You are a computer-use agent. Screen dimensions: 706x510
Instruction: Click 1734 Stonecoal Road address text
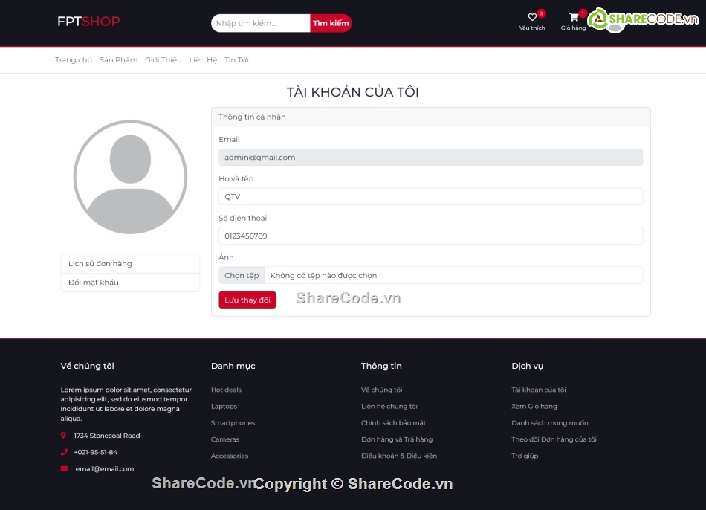(x=107, y=436)
